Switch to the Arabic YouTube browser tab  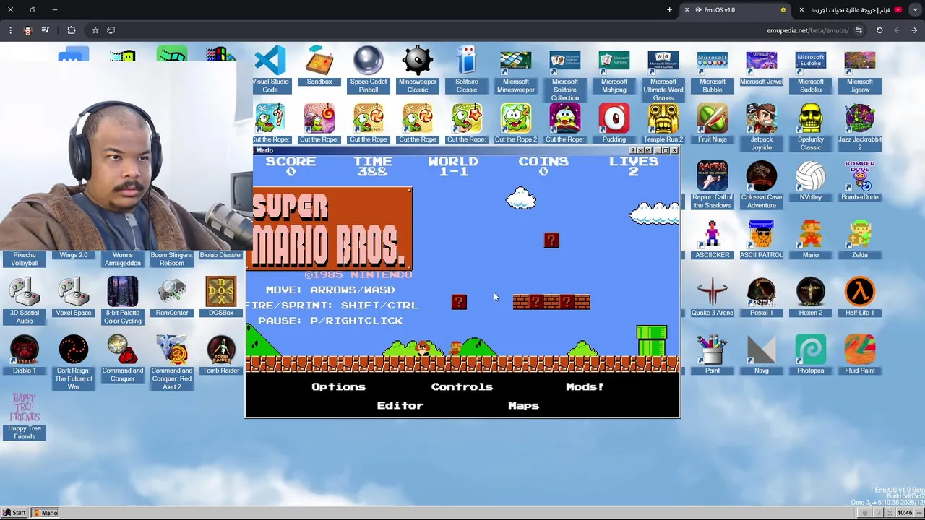(851, 10)
